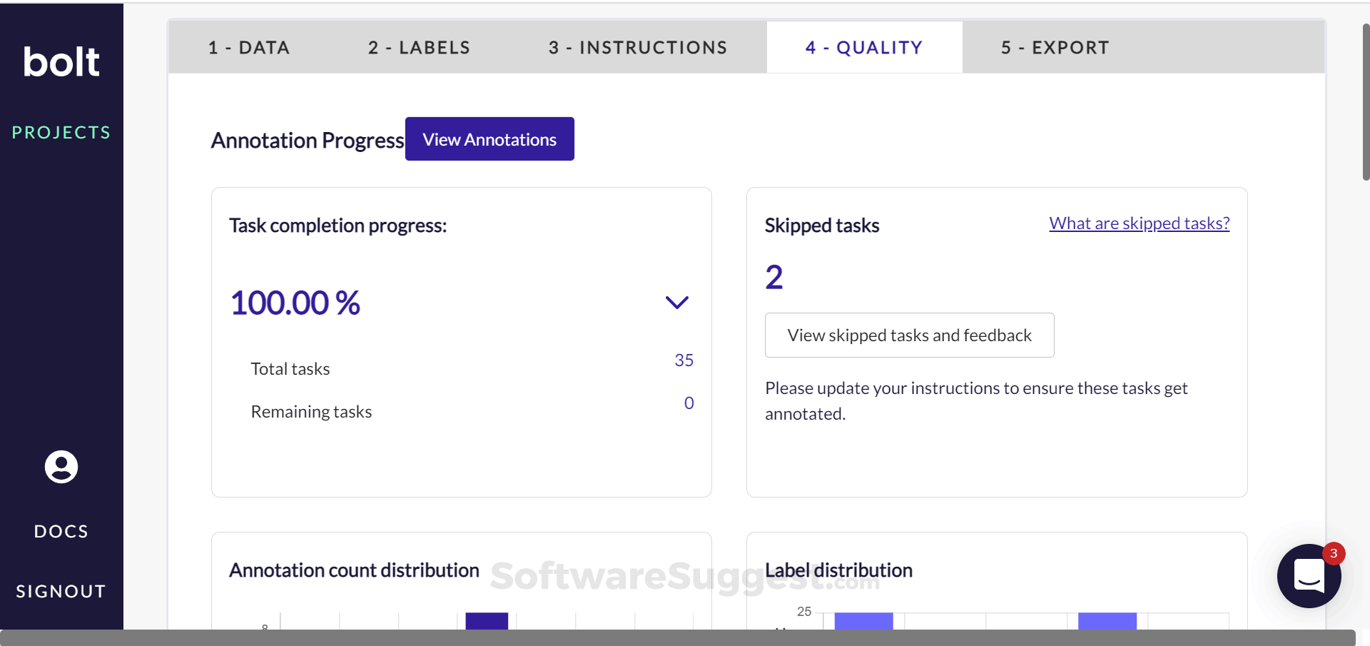Screen dimensions: 1370x646
Task: Open the 3 - INSTRUCTIONS tab
Action: click(x=638, y=48)
